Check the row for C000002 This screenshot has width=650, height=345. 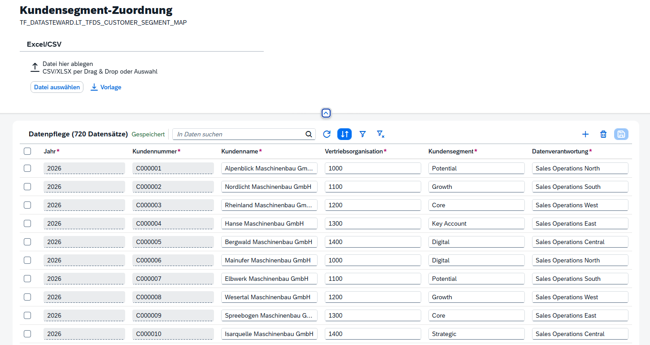coord(27,187)
